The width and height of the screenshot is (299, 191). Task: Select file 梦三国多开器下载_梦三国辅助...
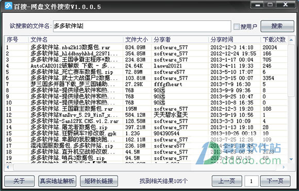(x=73, y=84)
